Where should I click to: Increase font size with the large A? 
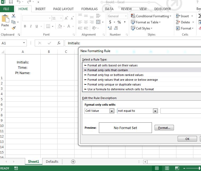66,18
